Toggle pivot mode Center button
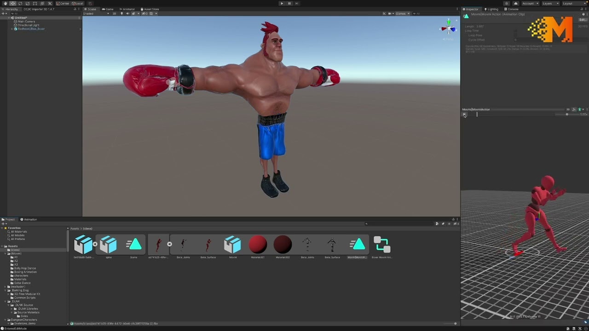 (63, 3)
